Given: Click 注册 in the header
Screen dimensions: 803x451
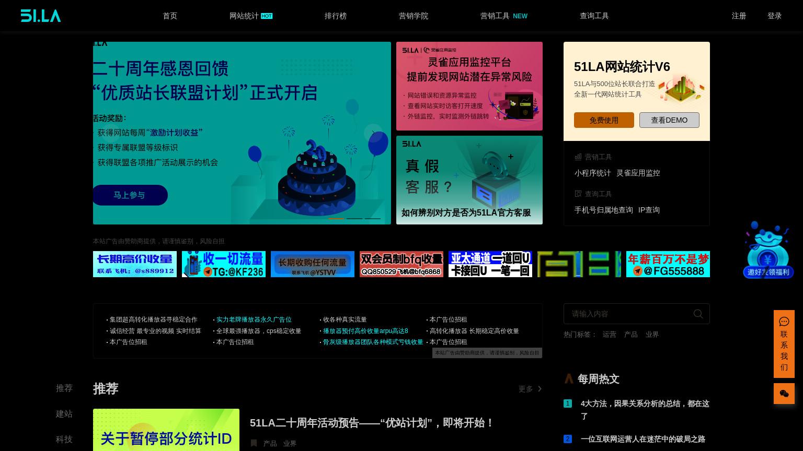Looking at the screenshot, I should pyautogui.click(x=739, y=16).
